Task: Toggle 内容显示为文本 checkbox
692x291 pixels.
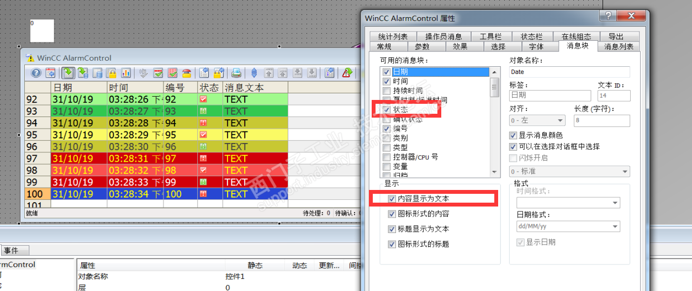Action: click(x=392, y=198)
